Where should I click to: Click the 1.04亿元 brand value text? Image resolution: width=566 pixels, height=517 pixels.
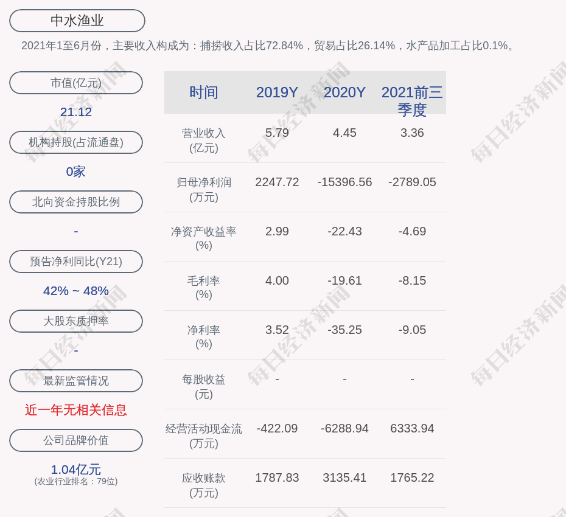point(76,470)
